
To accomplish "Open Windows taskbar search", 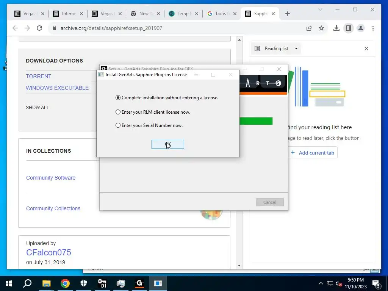I will click(x=27, y=283).
